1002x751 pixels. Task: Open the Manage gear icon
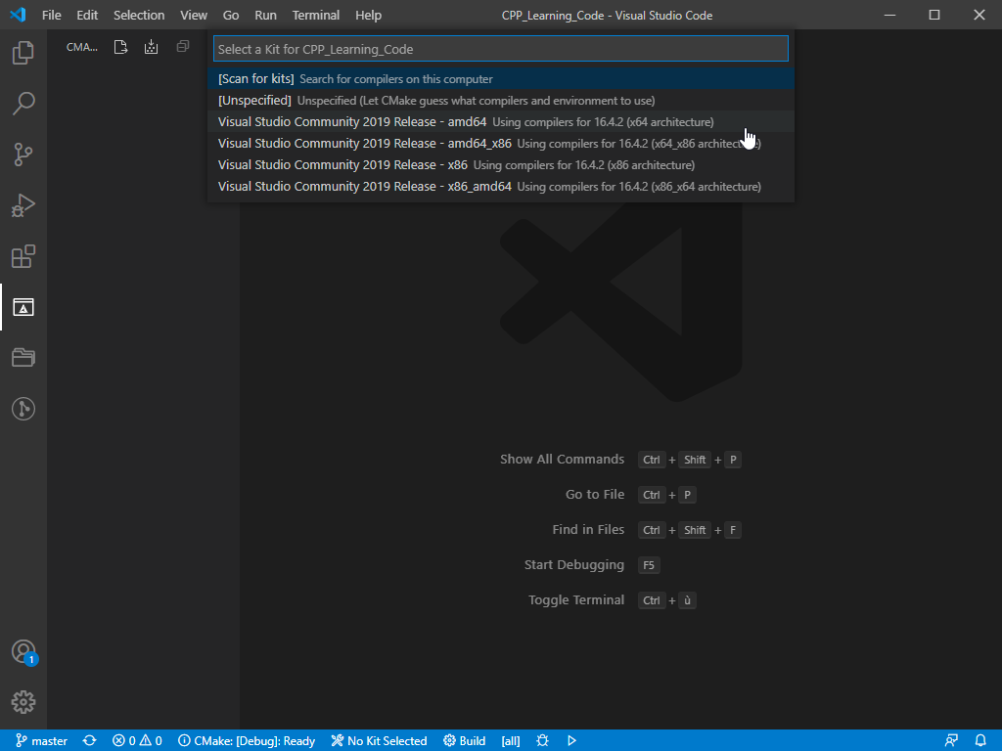pyautogui.click(x=23, y=702)
